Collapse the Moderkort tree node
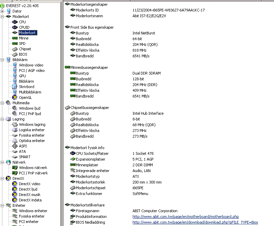The image size is (274, 226). coord(2,17)
